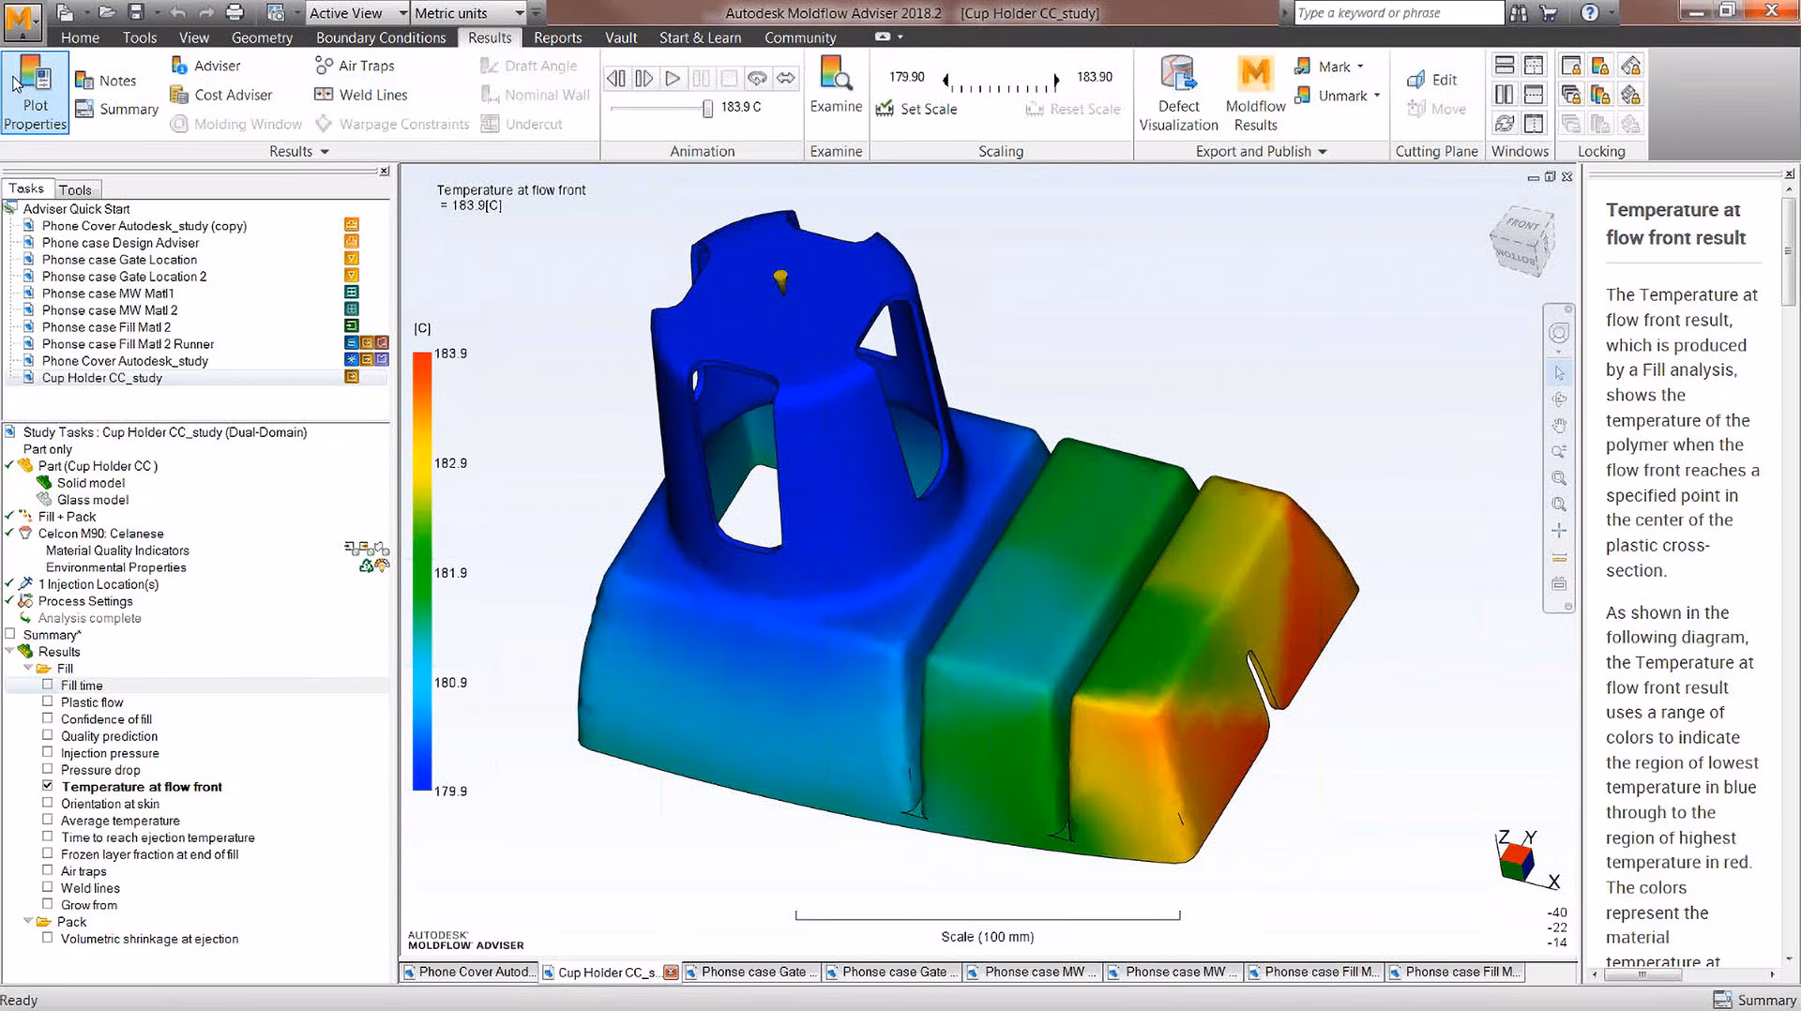1801x1011 pixels.
Task: Uncheck Temperature at flow front
Action: (x=47, y=786)
